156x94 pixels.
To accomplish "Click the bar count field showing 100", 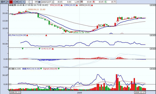I will coord(35,2).
